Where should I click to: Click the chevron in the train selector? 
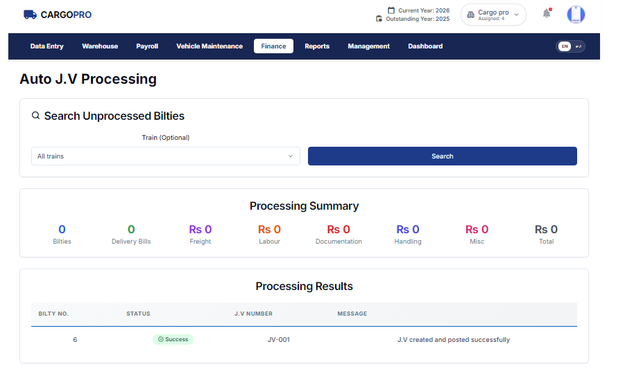coord(291,156)
